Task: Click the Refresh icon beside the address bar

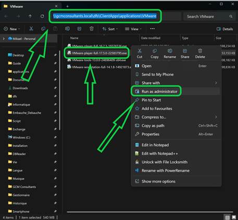Action: tap(42, 16)
